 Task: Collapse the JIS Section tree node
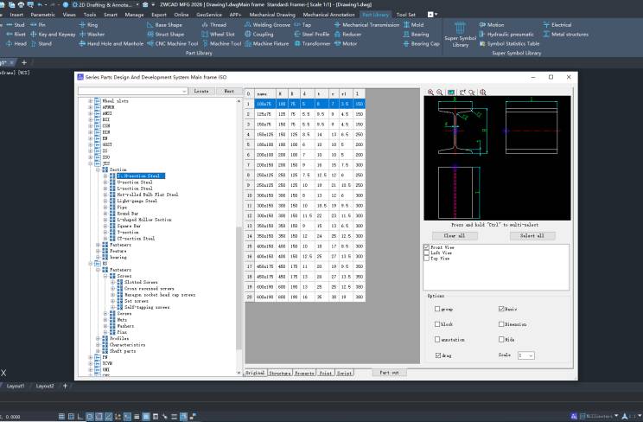[x=99, y=169]
